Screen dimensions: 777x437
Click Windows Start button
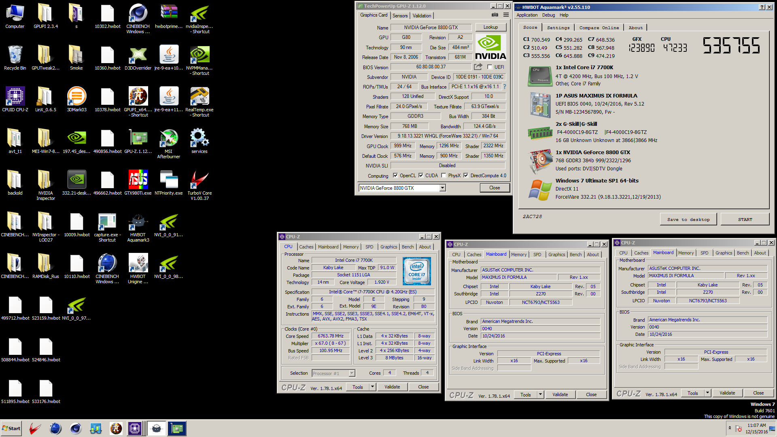coord(11,429)
